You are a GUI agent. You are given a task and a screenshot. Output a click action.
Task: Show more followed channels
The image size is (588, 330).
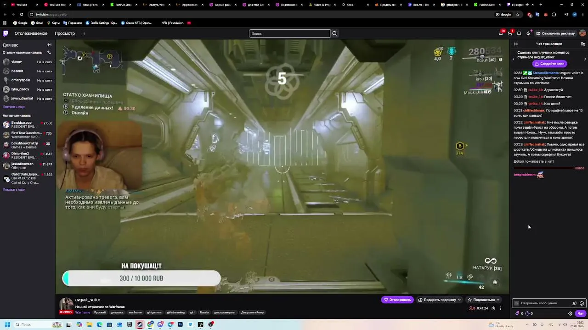pos(14,107)
